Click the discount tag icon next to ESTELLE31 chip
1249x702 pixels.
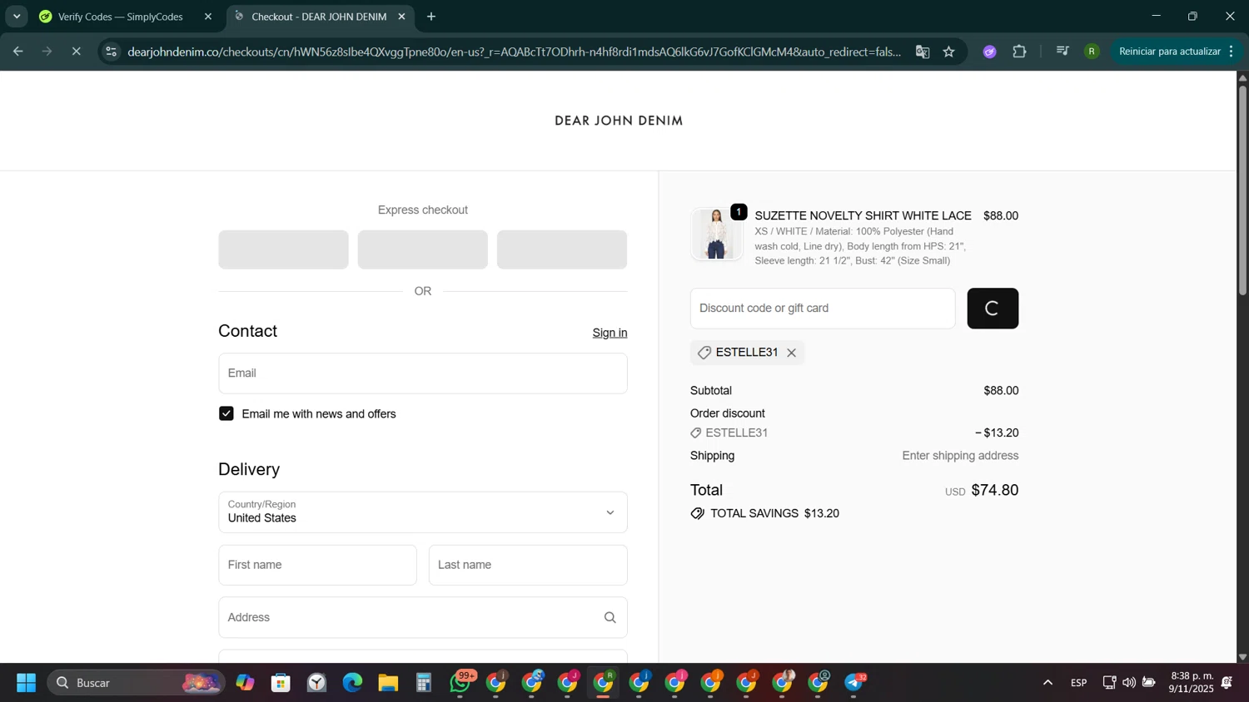pyautogui.click(x=704, y=353)
